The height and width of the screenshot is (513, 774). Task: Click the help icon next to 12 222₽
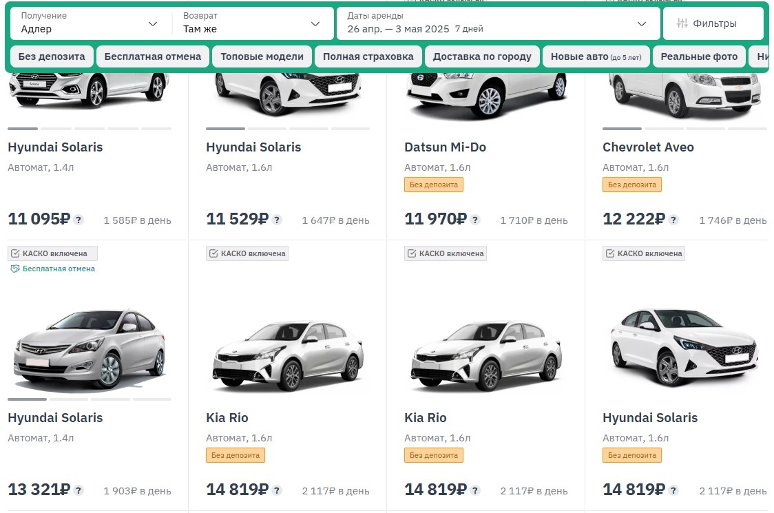(x=673, y=220)
